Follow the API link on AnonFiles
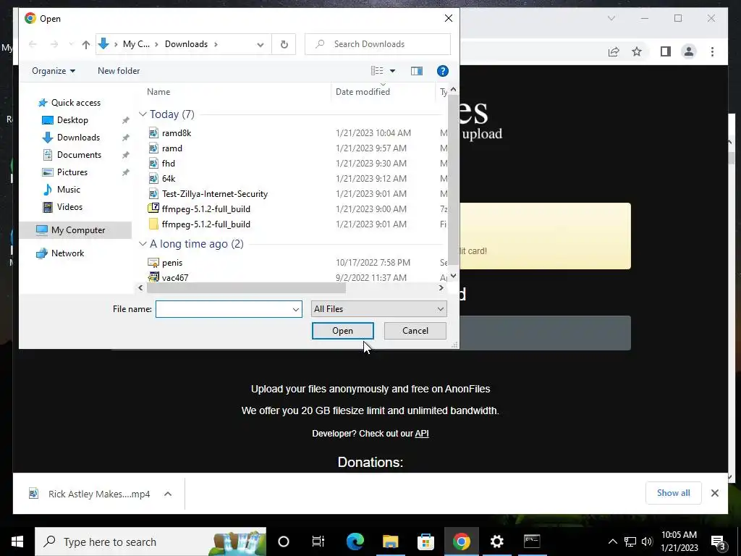 pyautogui.click(x=422, y=434)
